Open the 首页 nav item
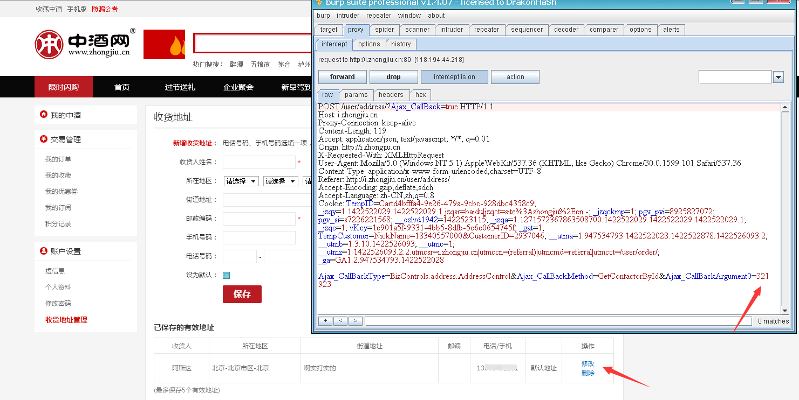The width and height of the screenshot is (799, 400). [122, 87]
